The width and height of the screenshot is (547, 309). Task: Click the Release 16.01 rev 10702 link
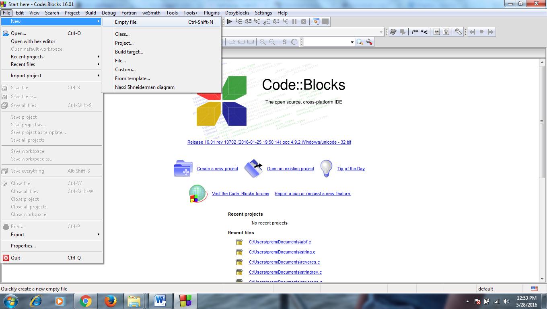click(269, 142)
